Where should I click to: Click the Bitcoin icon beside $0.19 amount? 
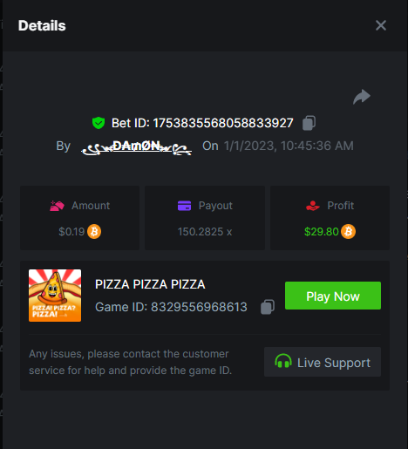pyautogui.click(x=94, y=232)
